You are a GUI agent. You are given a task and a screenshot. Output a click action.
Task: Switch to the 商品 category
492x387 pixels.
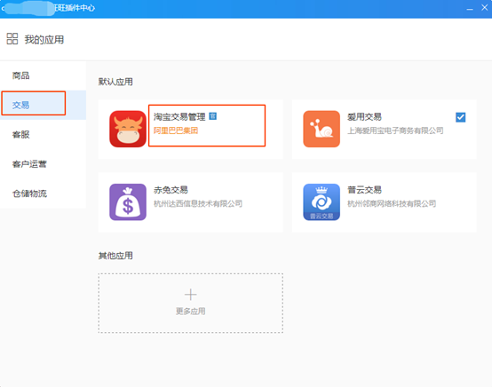click(x=43, y=75)
